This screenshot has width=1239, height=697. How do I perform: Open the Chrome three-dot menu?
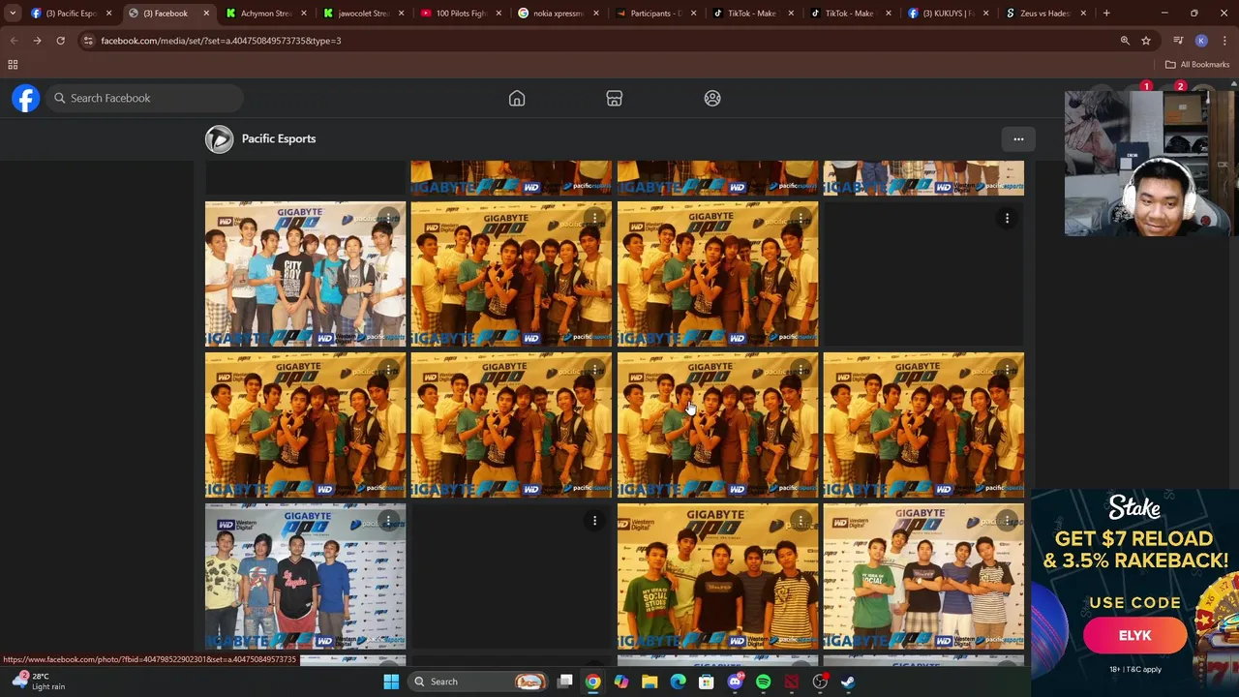tap(1224, 41)
